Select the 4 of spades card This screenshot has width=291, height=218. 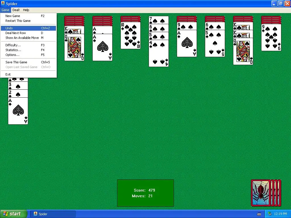(159, 53)
